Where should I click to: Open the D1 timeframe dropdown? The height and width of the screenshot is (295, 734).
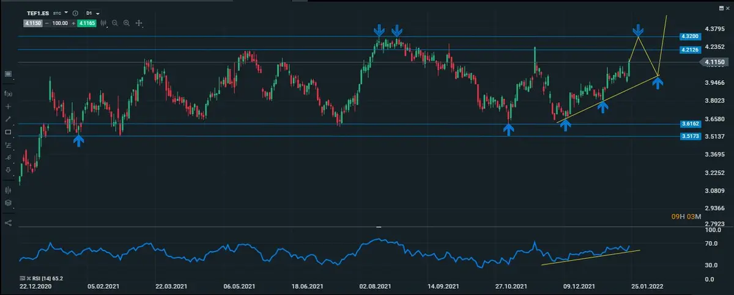click(x=93, y=13)
